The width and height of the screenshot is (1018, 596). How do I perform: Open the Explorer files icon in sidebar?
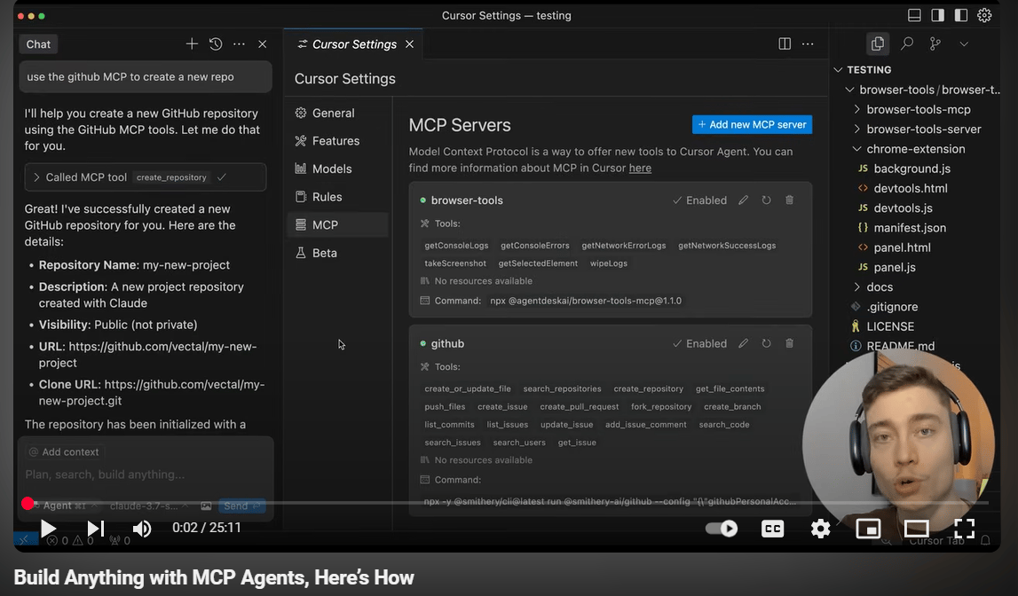pos(878,43)
